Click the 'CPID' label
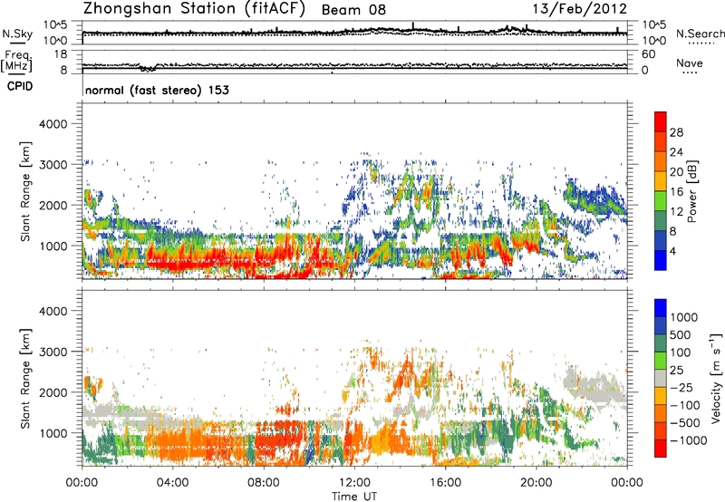The width and height of the screenshot is (725, 502). click(x=20, y=86)
